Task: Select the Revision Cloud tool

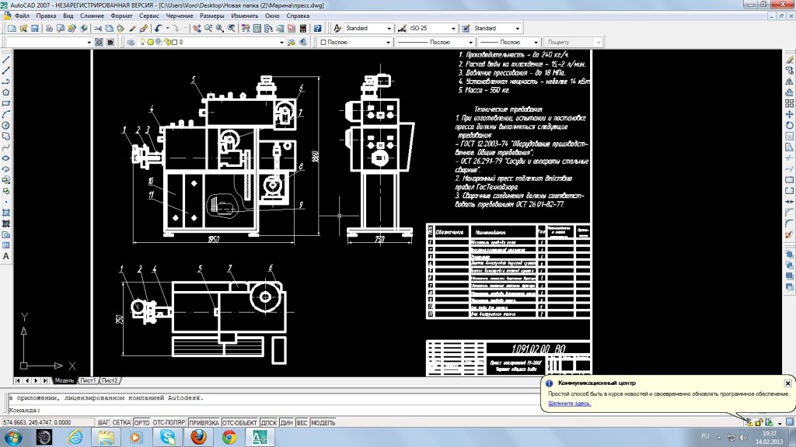Action: pos(6,137)
